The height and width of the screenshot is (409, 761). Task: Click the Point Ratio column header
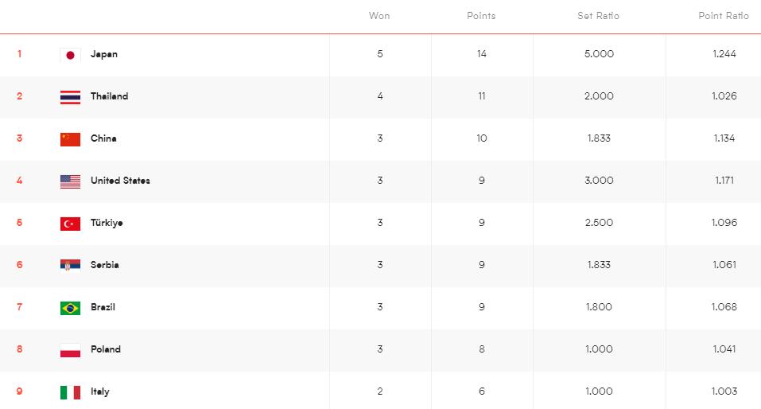tap(724, 16)
